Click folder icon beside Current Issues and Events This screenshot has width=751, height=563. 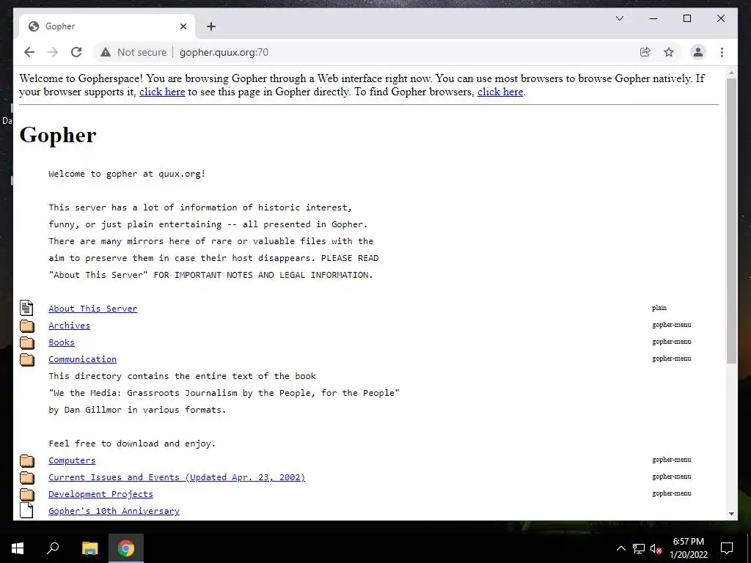[x=27, y=477]
